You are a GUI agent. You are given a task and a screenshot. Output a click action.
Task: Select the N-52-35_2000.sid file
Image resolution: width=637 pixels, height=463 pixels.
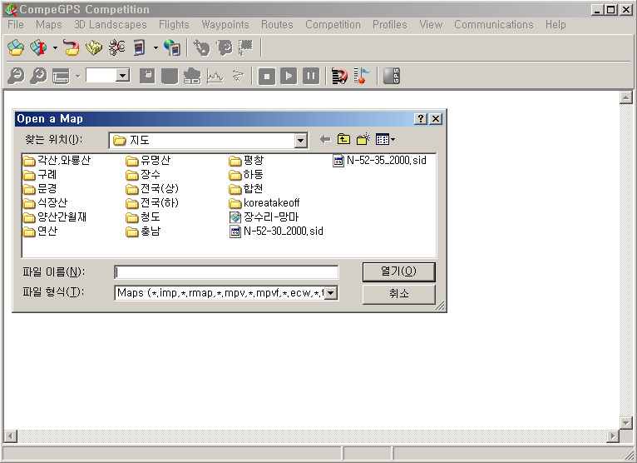379,161
